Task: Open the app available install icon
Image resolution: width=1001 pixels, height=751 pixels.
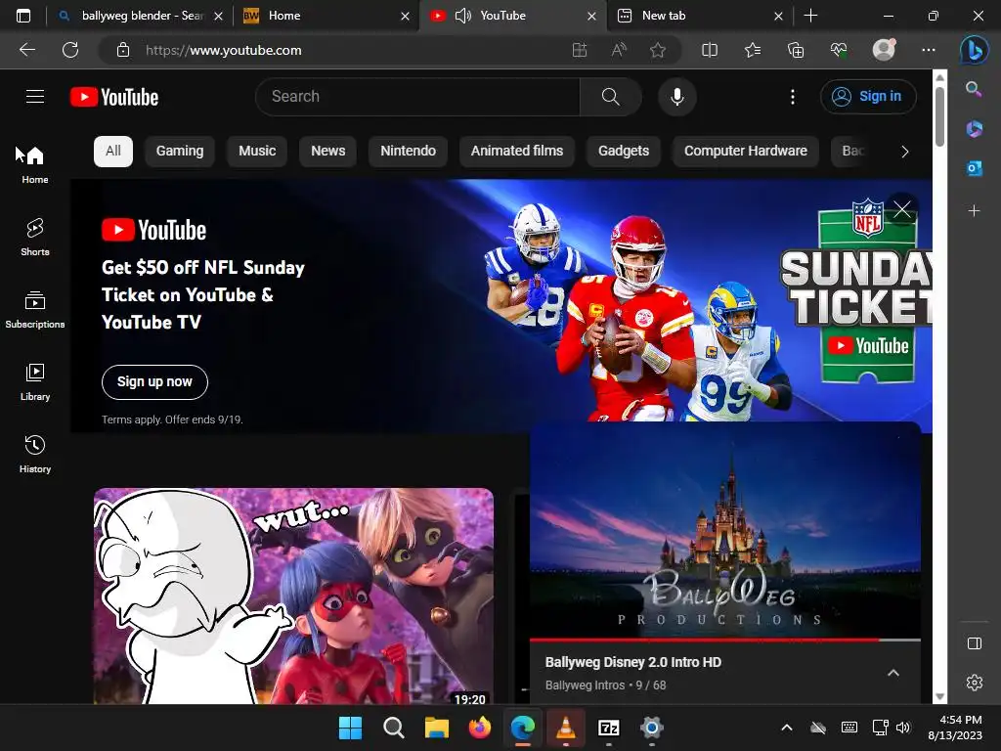Action: (x=580, y=50)
